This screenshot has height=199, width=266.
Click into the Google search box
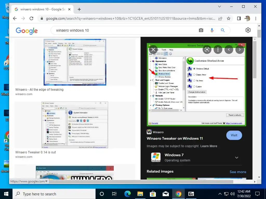(x=125, y=30)
